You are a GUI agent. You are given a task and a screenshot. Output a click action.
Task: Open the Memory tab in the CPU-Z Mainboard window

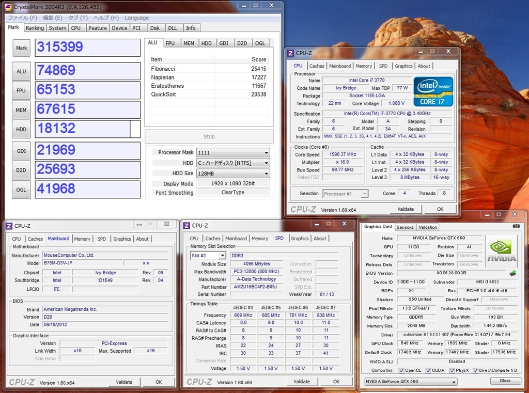coord(82,239)
